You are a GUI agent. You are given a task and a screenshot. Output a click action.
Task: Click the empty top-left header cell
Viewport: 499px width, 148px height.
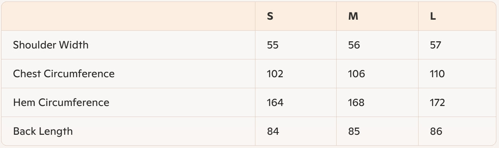(x=128, y=16)
